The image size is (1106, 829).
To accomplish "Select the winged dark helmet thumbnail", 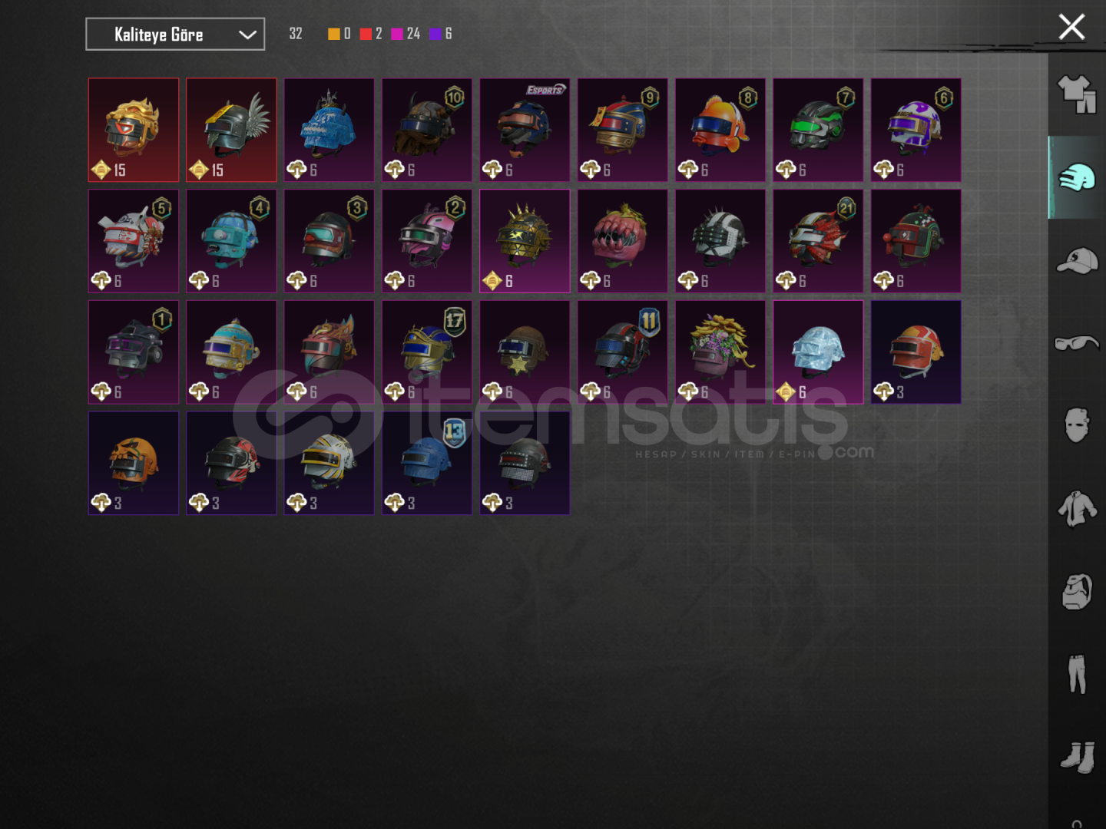I will [231, 130].
